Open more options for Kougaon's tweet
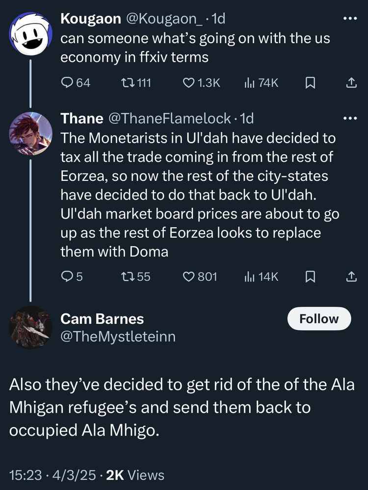Image resolution: width=368 pixels, height=490 pixels. click(350, 19)
